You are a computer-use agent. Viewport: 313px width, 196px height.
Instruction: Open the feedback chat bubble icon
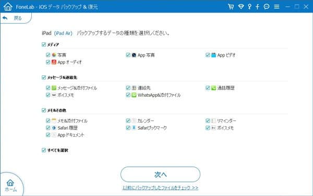267,7
